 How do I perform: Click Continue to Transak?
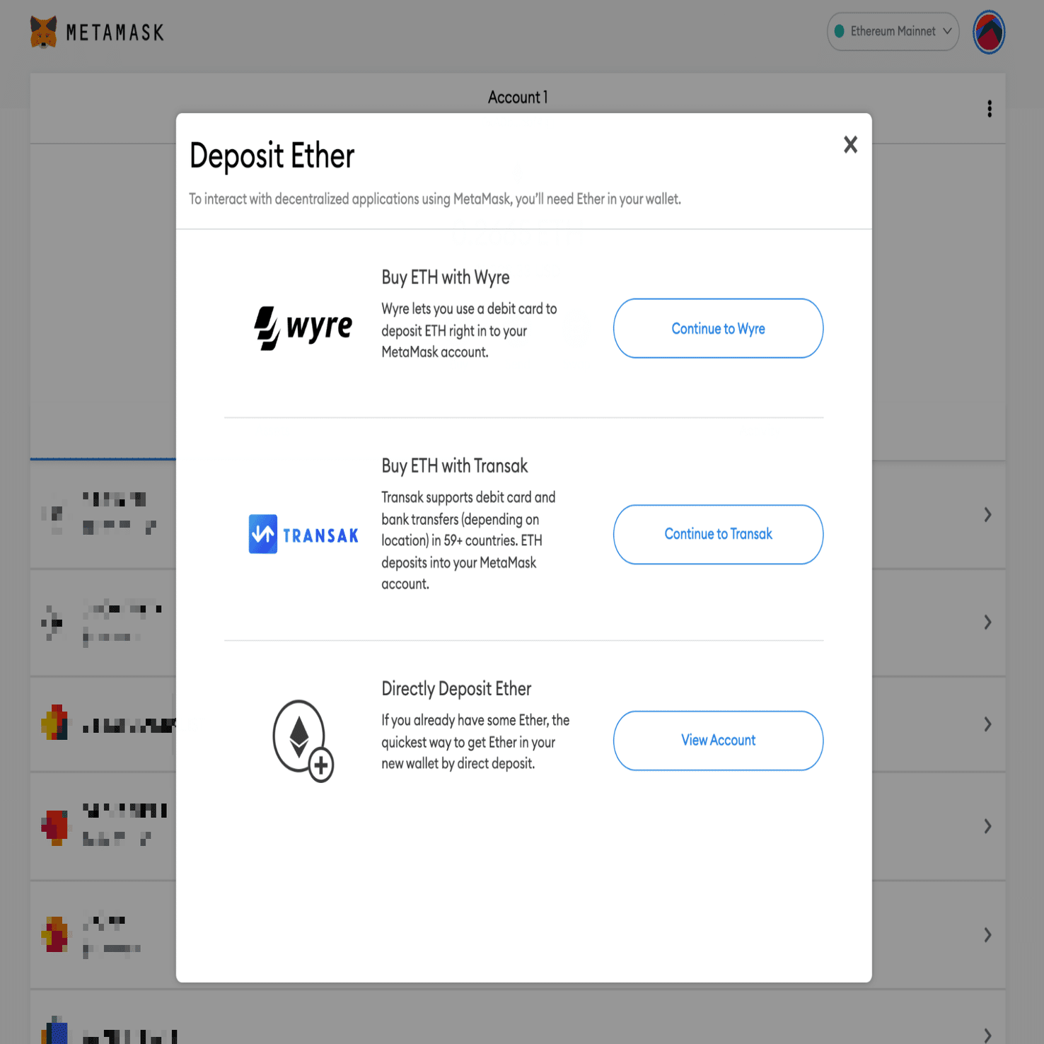(x=717, y=534)
